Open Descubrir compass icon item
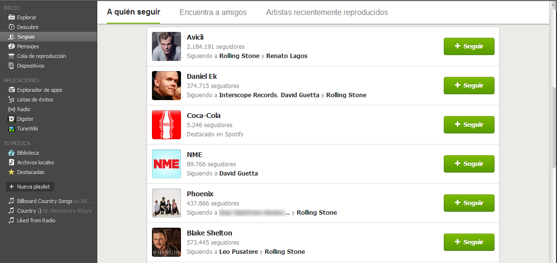 click(x=28, y=27)
